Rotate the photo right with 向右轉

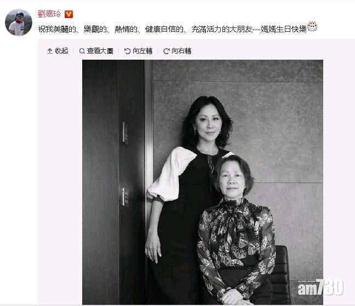[x=181, y=51]
